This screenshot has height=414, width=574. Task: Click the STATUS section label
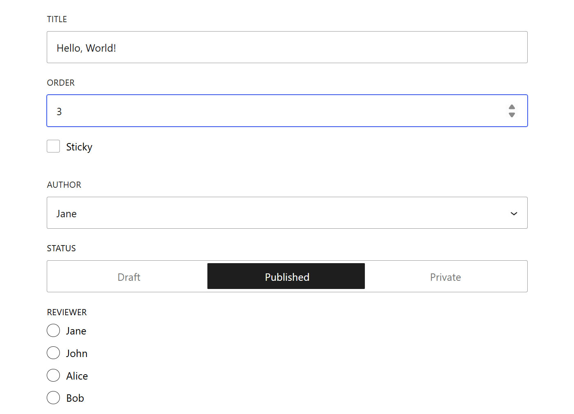61,248
